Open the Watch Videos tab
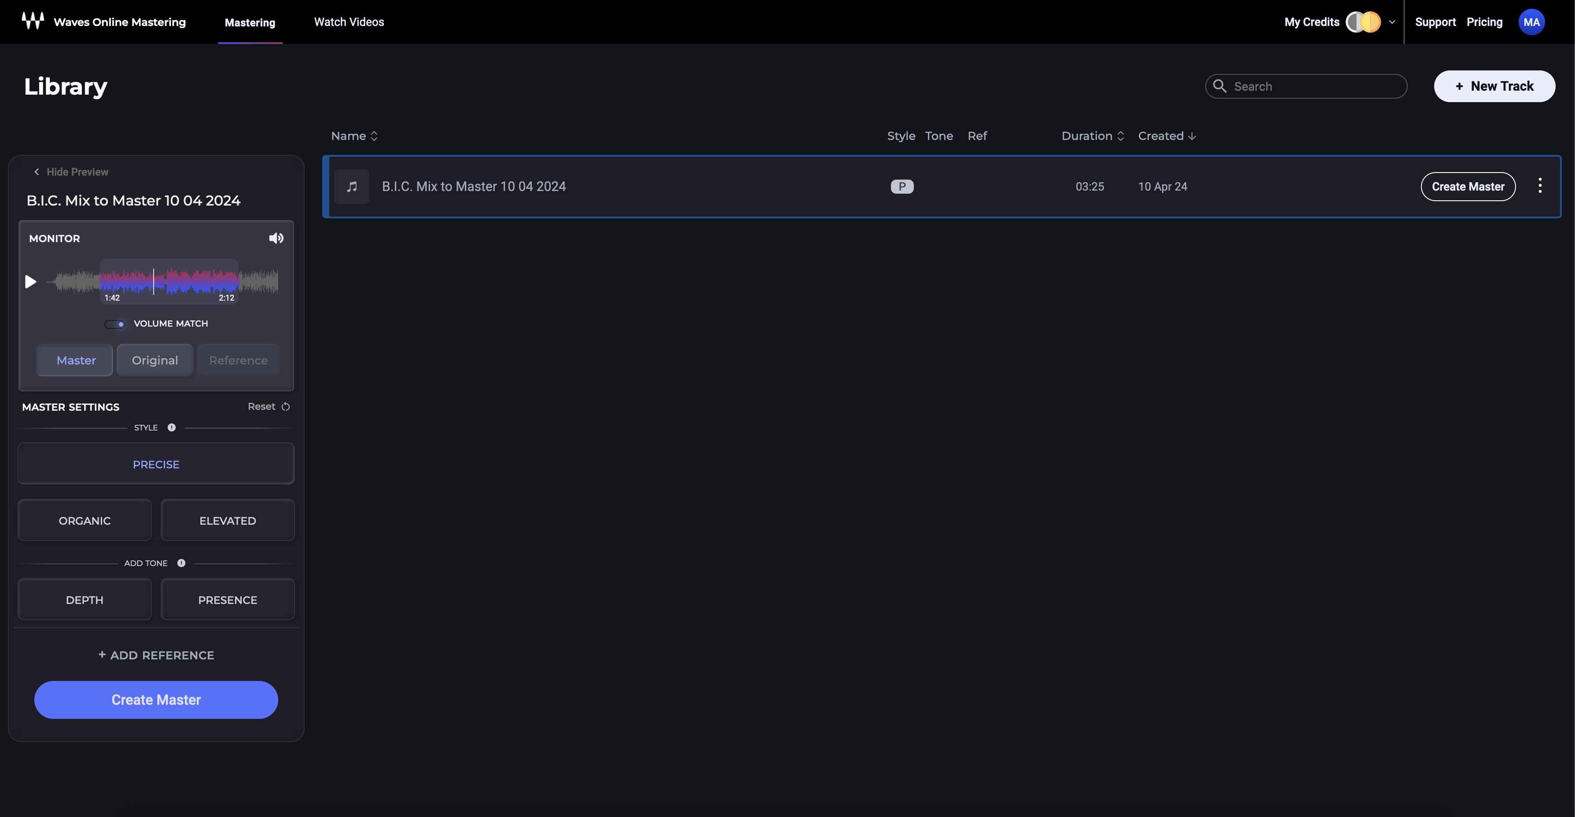Viewport: 1575px width, 817px height. coord(349,22)
